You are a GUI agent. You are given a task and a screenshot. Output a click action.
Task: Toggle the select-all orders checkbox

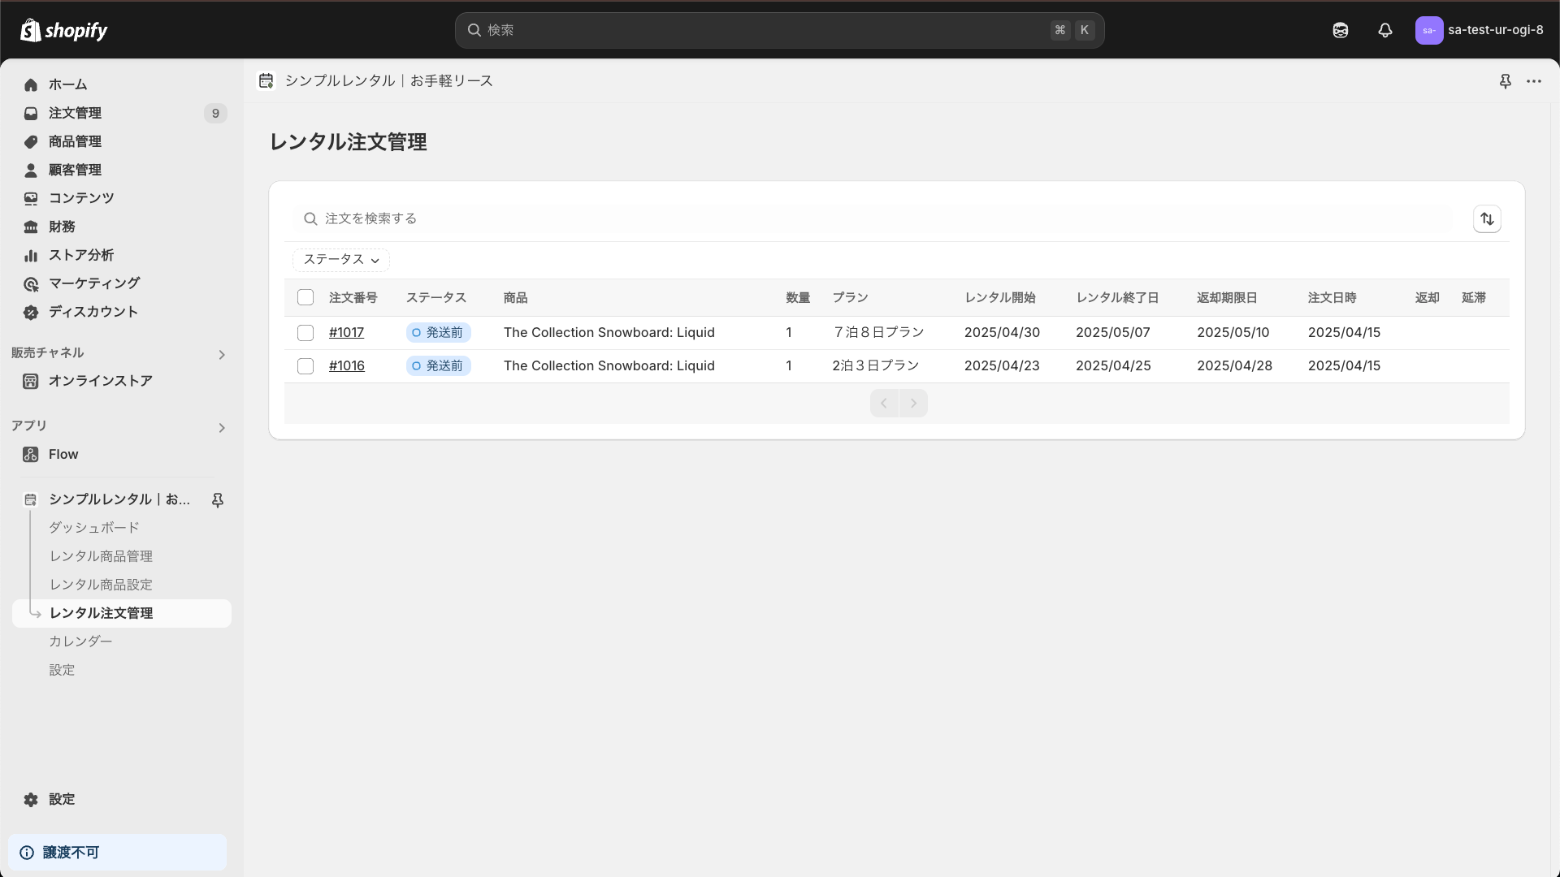pos(305,298)
